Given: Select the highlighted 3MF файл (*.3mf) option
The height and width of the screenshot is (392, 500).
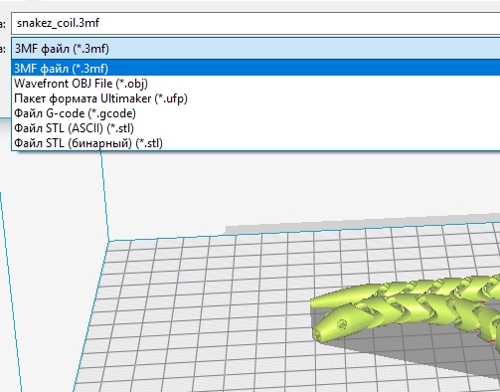Looking at the screenshot, I should (256, 69).
